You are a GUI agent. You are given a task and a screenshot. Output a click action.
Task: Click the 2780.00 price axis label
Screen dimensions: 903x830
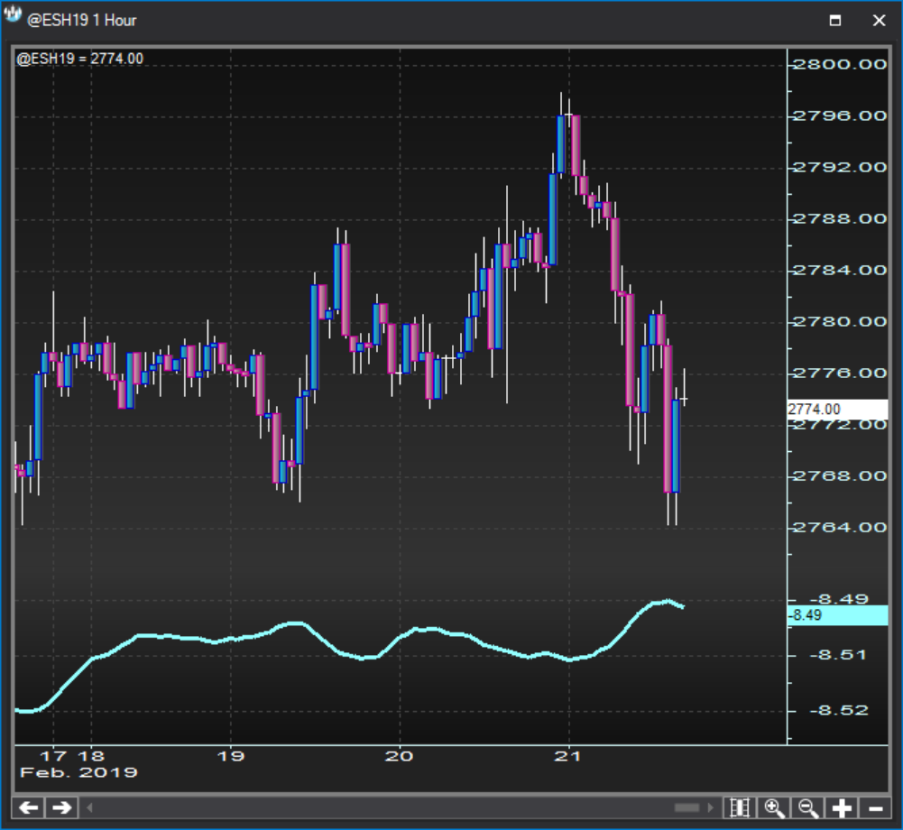(840, 321)
